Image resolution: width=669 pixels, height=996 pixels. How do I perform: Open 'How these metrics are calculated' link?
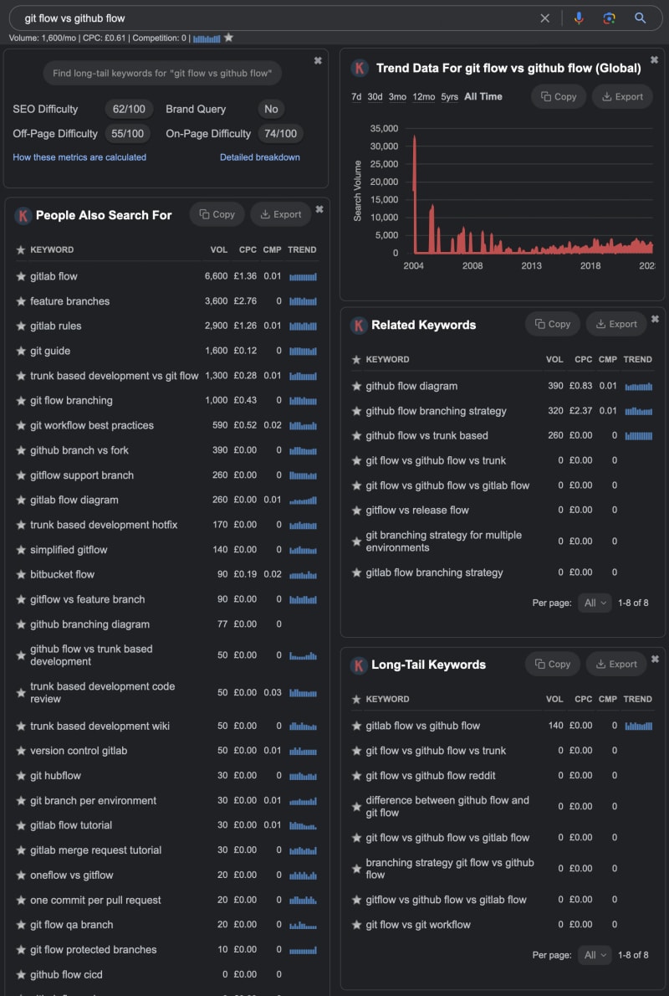tap(79, 157)
